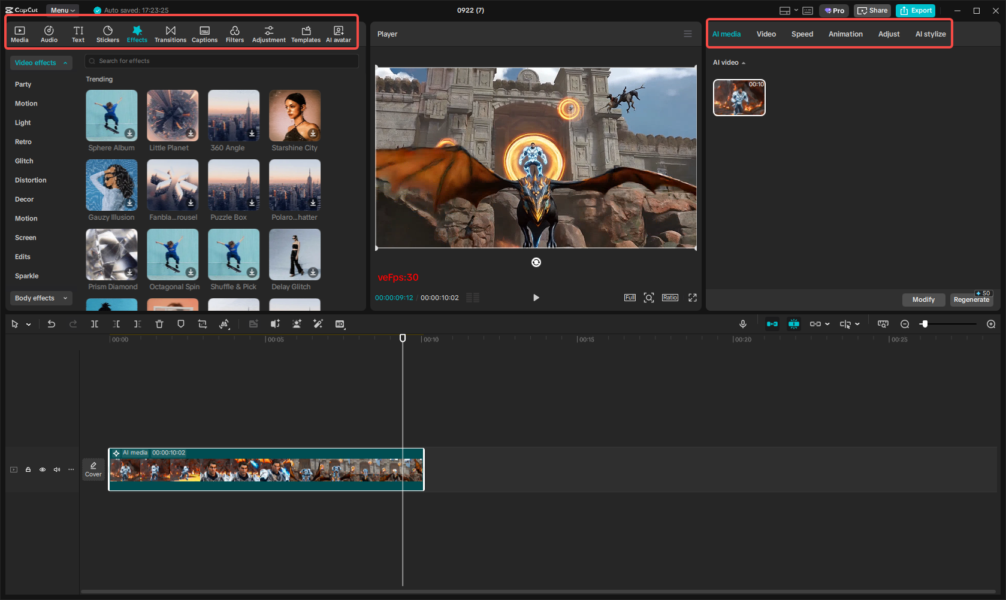Click the Split clip icon

[x=95, y=324]
